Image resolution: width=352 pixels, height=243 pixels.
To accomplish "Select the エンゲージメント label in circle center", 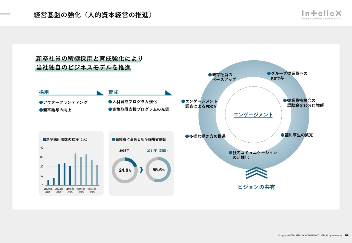I will click(x=253, y=115).
